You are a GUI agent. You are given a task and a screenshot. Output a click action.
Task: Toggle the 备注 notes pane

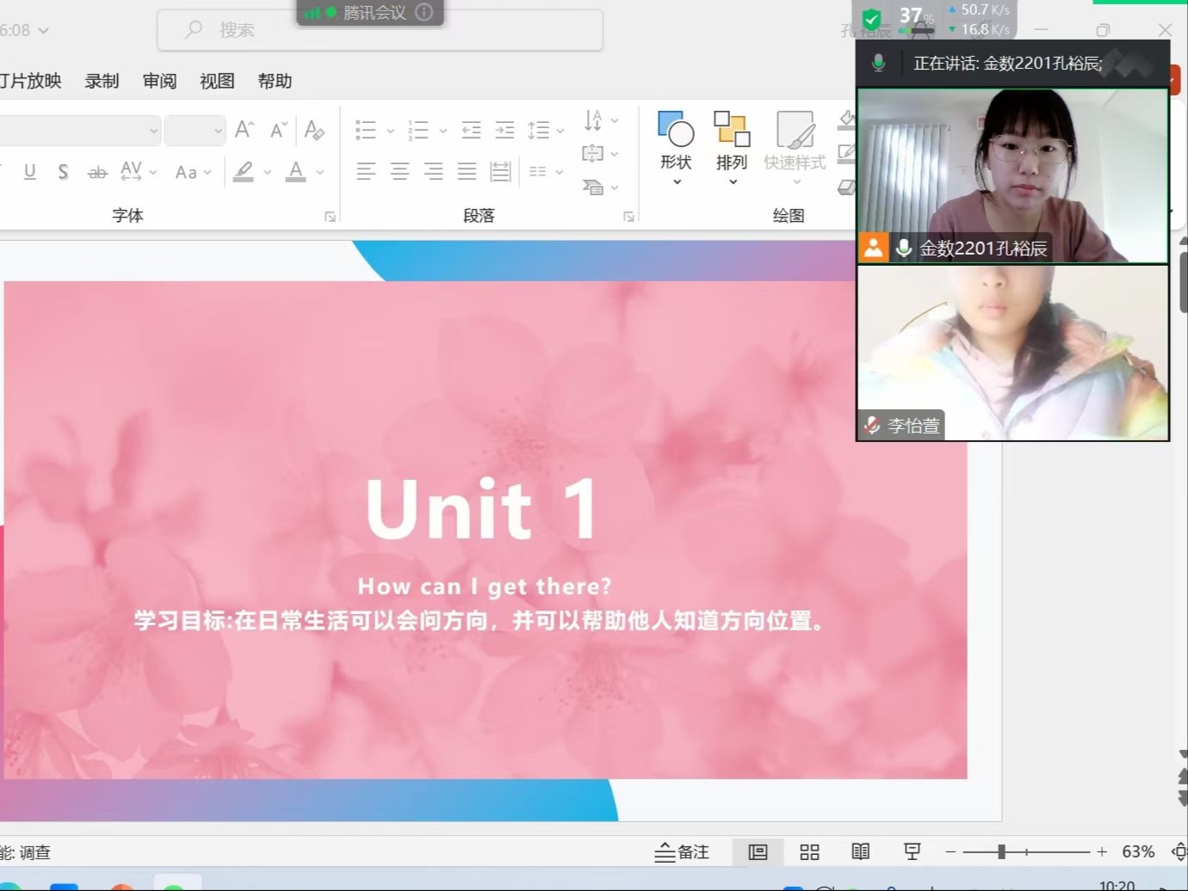pyautogui.click(x=683, y=852)
